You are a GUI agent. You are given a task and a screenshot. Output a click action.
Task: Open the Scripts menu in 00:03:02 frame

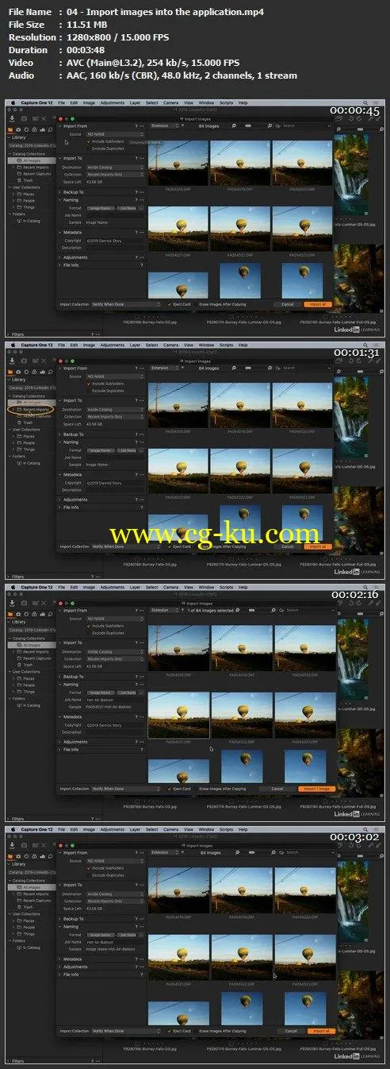coord(227,831)
